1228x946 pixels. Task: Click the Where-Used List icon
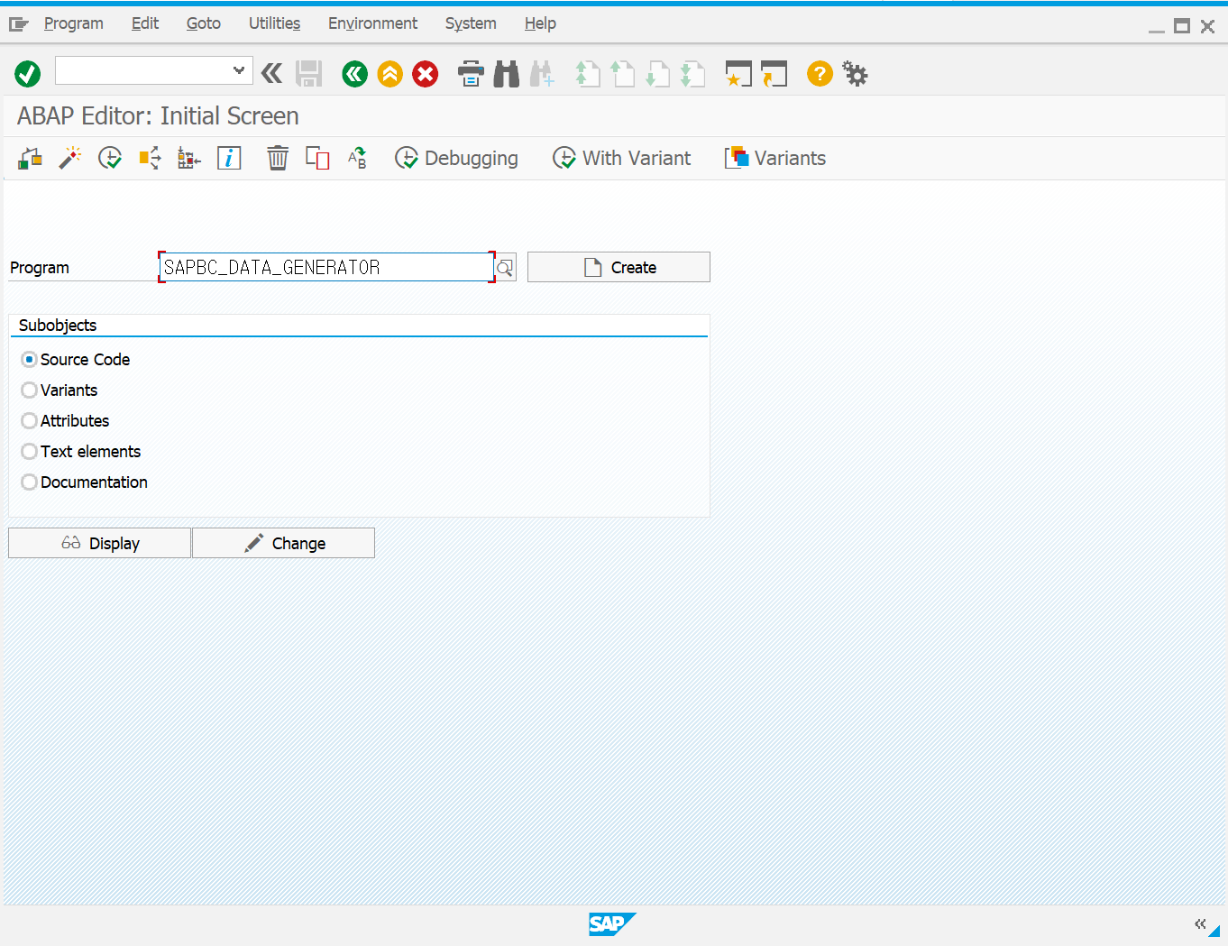(x=150, y=159)
